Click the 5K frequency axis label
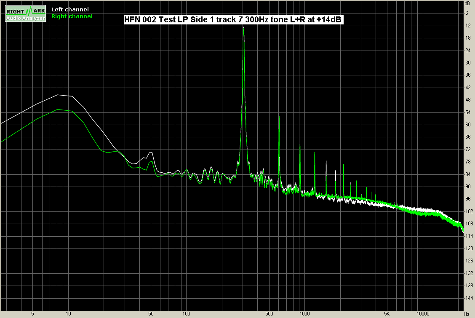Screen dimensions: 475x318 click(x=387, y=314)
